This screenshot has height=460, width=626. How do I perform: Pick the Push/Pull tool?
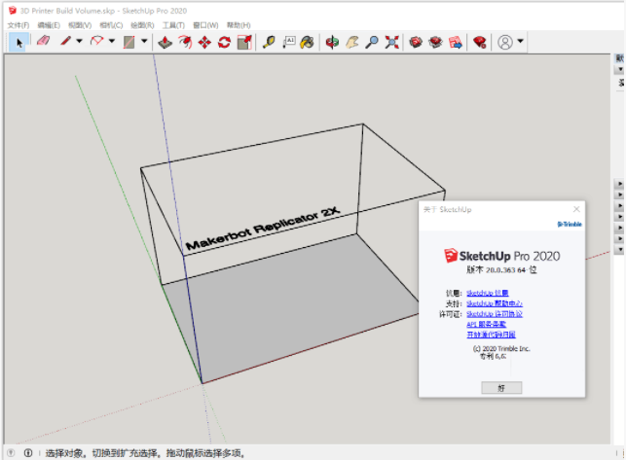click(x=166, y=42)
